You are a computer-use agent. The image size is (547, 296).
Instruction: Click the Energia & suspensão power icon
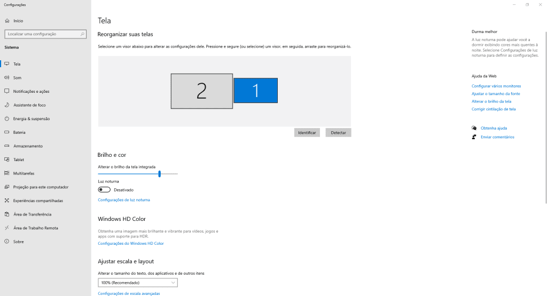pos(7,119)
